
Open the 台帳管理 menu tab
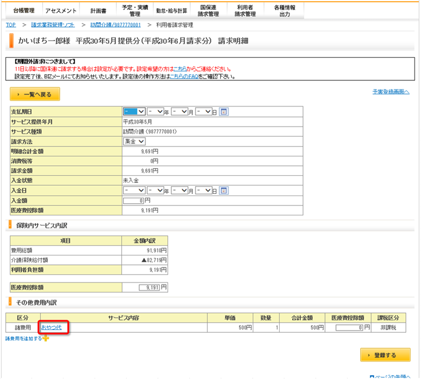click(24, 10)
